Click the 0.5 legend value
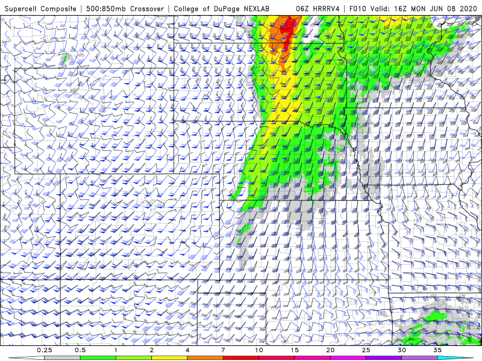The height and width of the screenshot is (361, 482). pos(80,350)
